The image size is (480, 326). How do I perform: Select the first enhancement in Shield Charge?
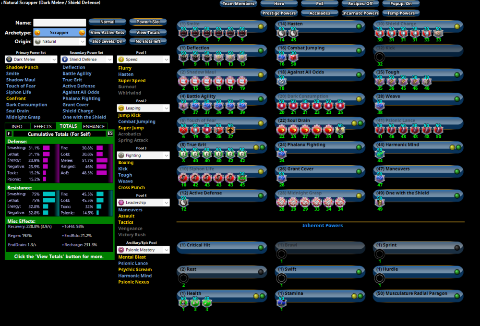coord(380,33)
